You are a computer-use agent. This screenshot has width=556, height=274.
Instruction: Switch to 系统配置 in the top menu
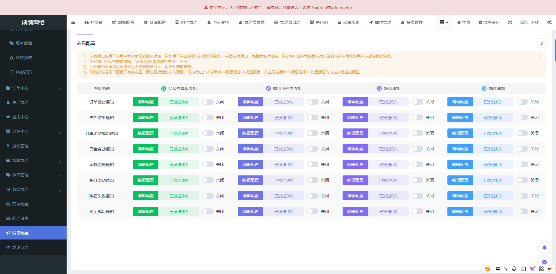[x=155, y=22]
